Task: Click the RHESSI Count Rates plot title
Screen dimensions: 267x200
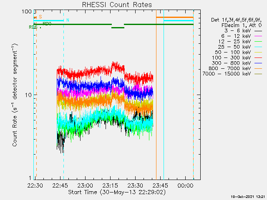Action: coord(116,5)
